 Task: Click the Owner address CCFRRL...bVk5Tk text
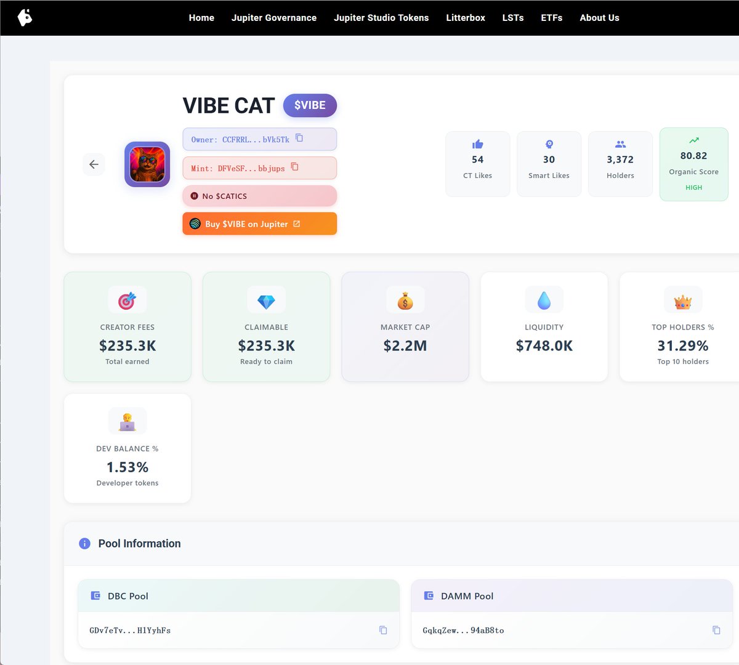[256, 140]
